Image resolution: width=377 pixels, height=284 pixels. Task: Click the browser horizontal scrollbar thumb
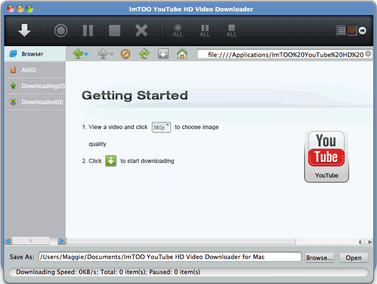[182, 241]
